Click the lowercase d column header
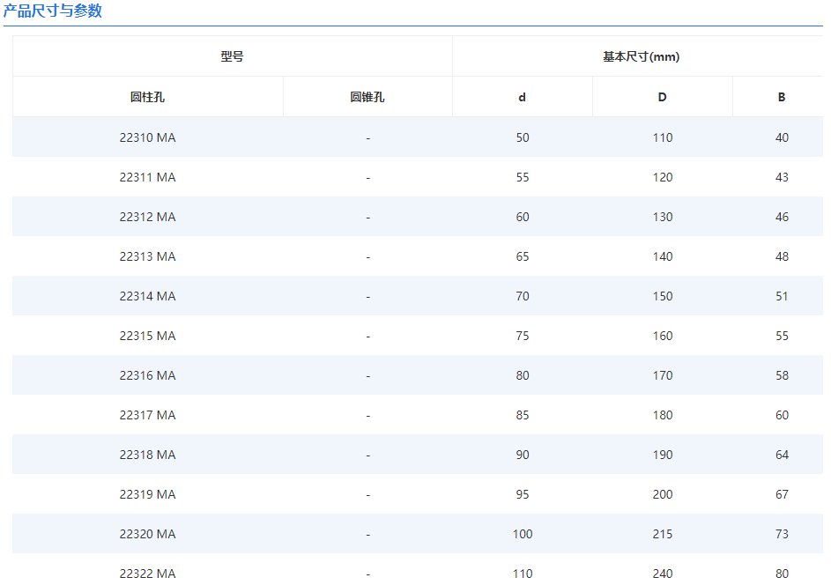The height and width of the screenshot is (585, 831). point(523,97)
